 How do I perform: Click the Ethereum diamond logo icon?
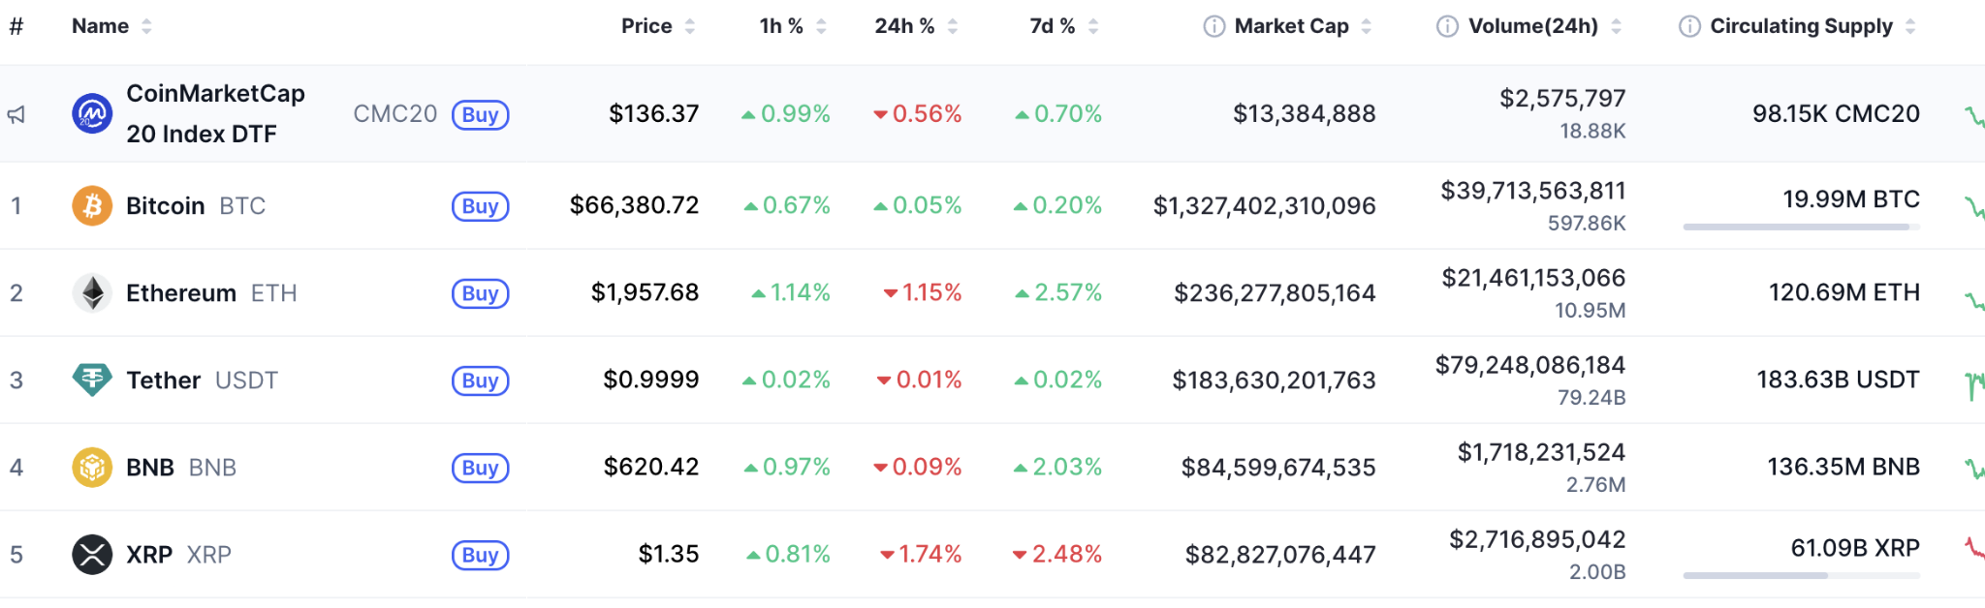(92, 293)
